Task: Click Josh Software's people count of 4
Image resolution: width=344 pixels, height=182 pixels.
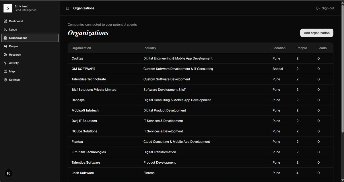Action: coord(298,173)
